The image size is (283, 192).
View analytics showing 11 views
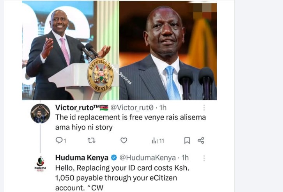(158, 141)
